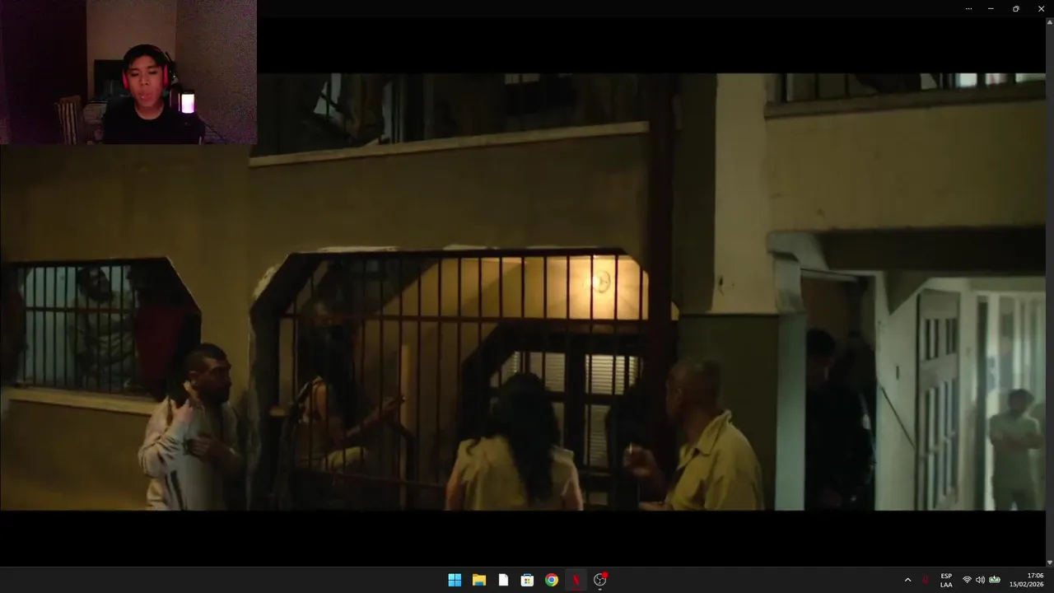Click the webcam overlay thumbnail
Image resolution: width=1054 pixels, height=593 pixels.
pos(128,72)
